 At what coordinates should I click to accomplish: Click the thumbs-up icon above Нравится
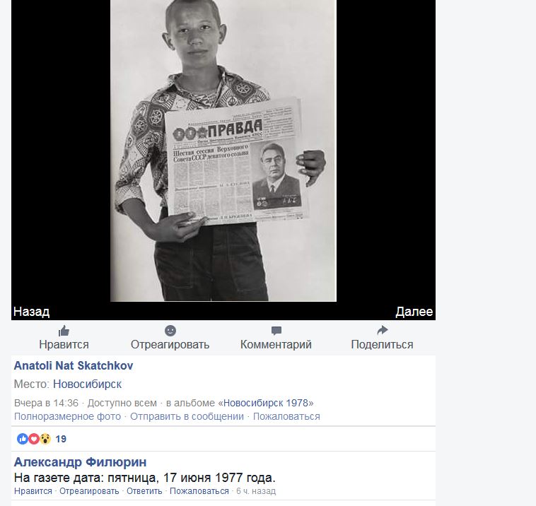(64, 331)
